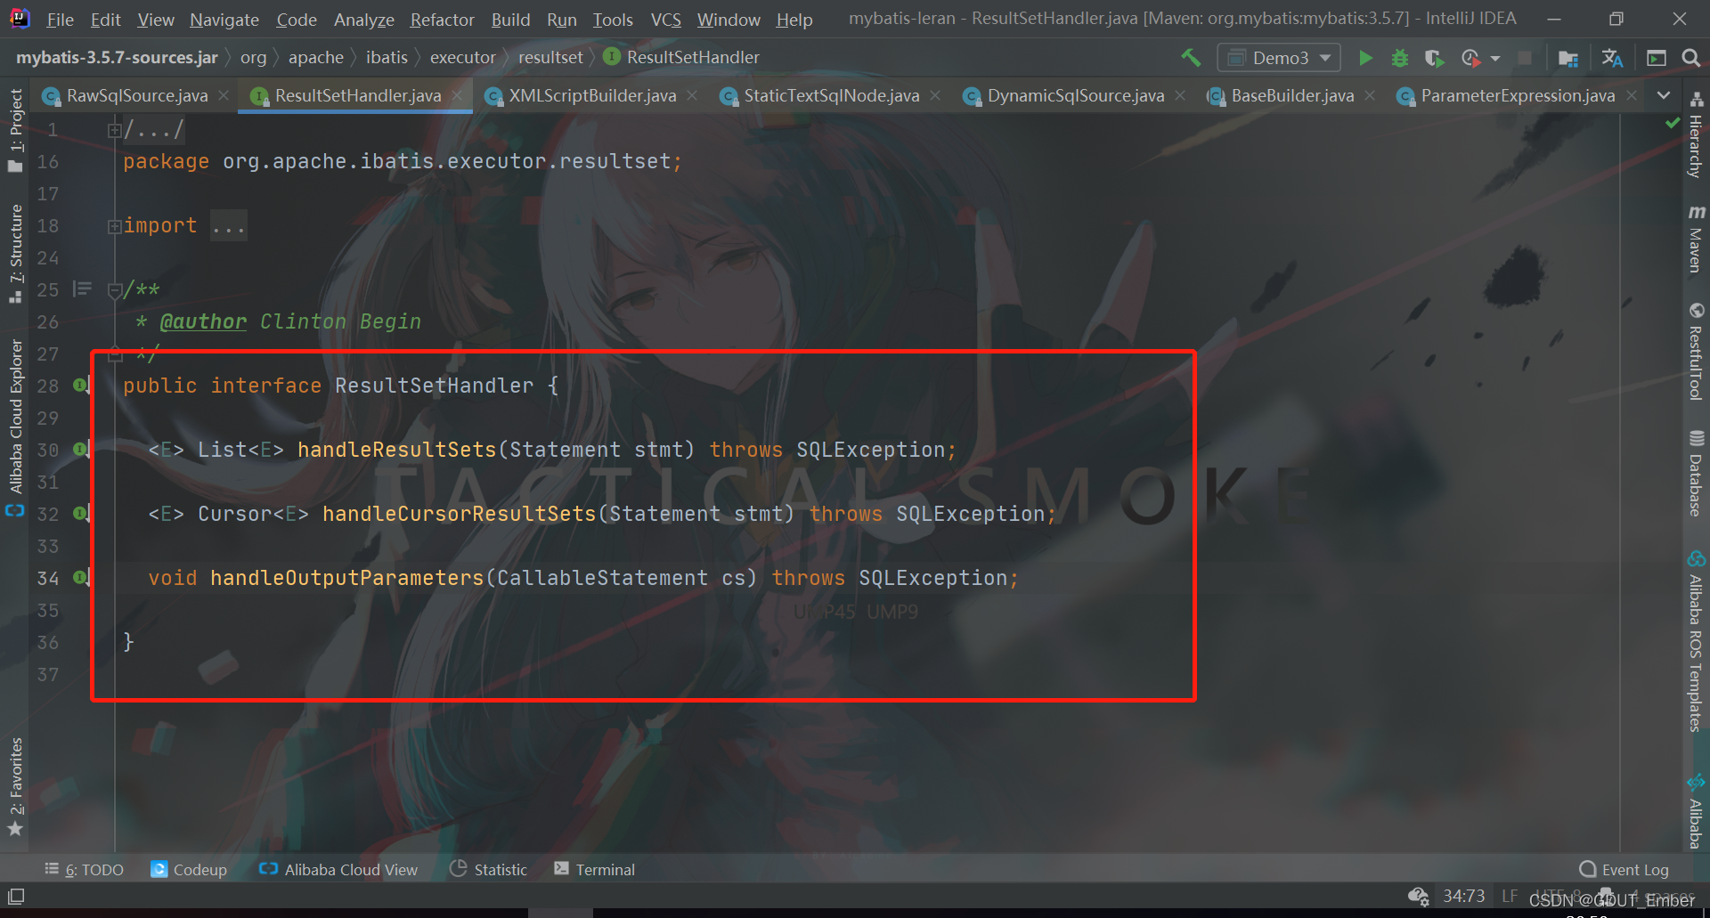Viewport: 1710px width, 918px height.
Task: Click the LF line separator indicator
Action: point(1509,896)
